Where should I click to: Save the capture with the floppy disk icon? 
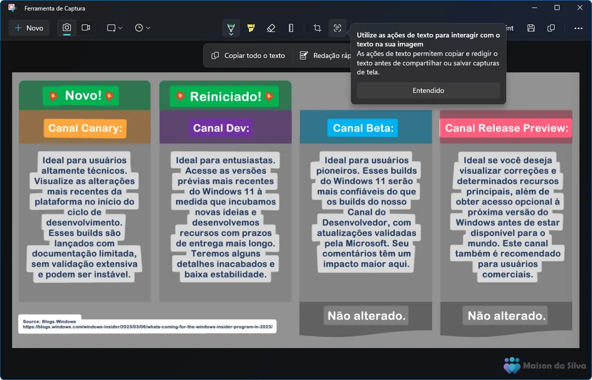click(531, 28)
